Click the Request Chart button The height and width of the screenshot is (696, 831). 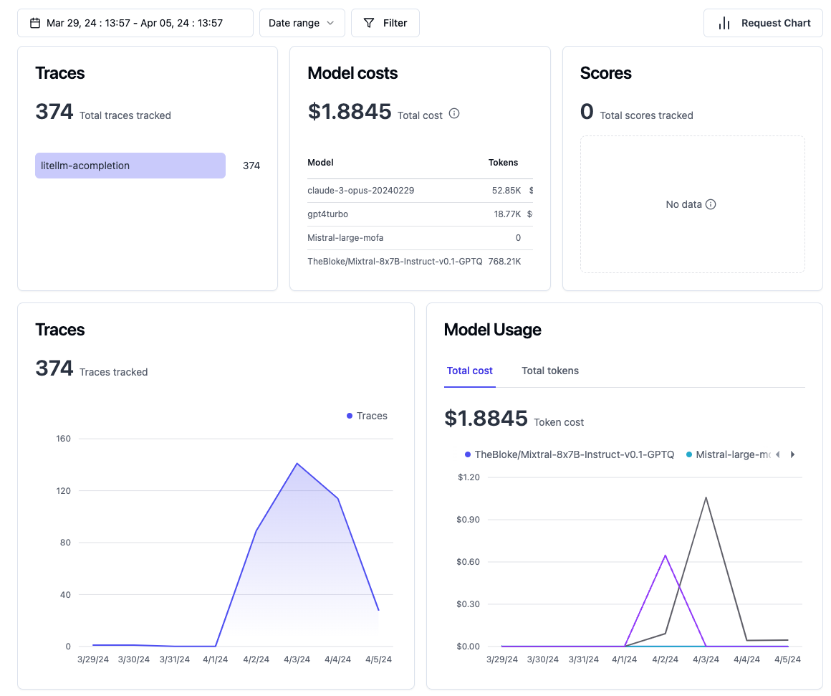click(762, 23)
